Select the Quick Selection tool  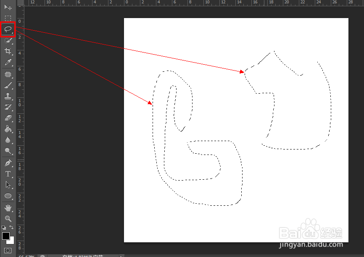[x=8, y=40]
